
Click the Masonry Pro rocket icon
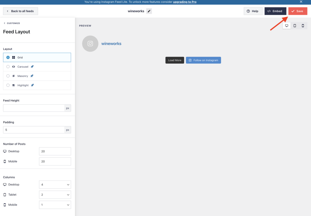(x=32, y=76)
